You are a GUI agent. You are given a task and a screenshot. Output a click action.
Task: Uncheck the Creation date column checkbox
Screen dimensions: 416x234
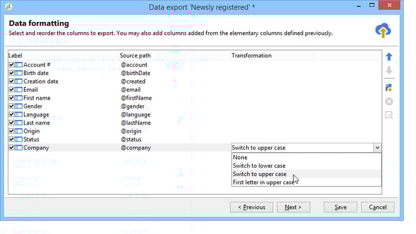[12, 81]
